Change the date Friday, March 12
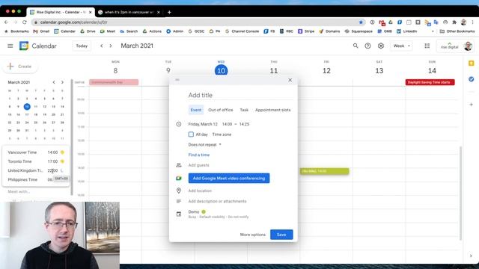The height and width of the screenshot is (269, 479). pyautogui.click(x=203, y=124)
